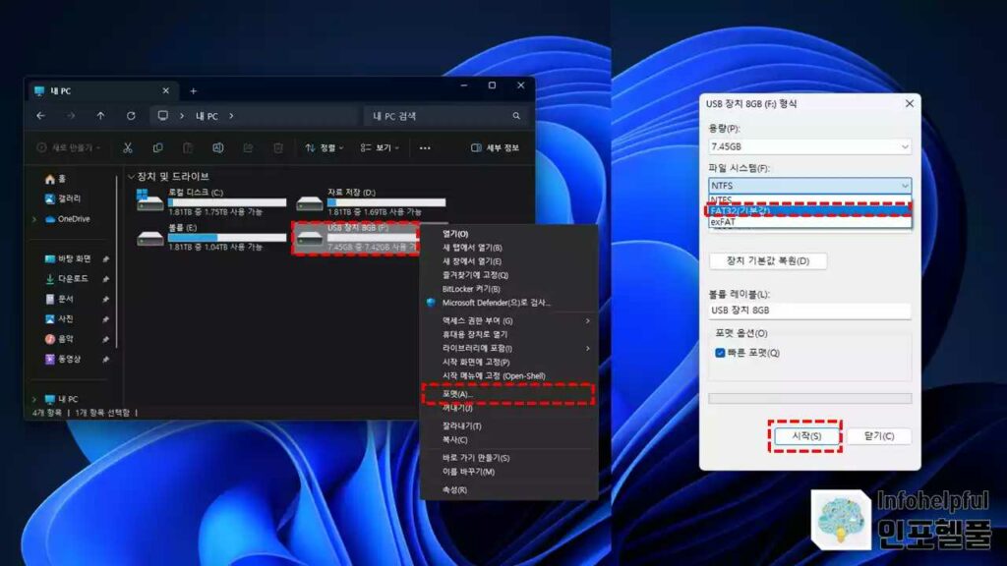Image resolution: width=1007 pixels, height=566 pixels.
Task: Open 갤러리 in the navigation pane
Action: (x=63, y=198)
